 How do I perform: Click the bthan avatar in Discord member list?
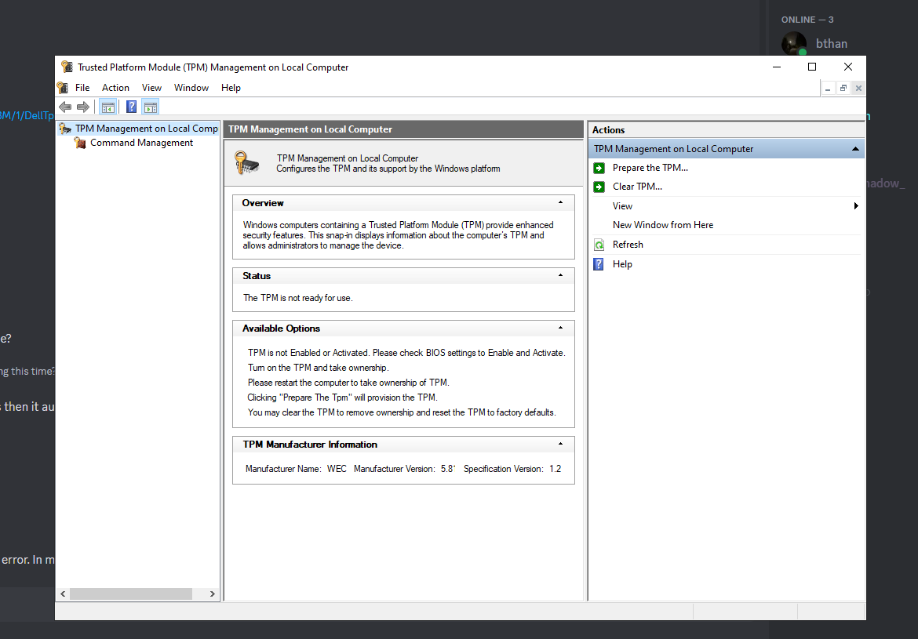[794, 44]
